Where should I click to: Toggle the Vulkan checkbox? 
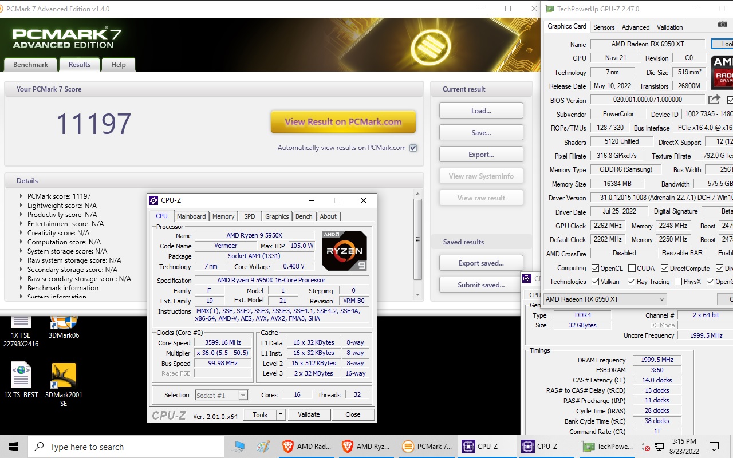(x=596, y=282)
